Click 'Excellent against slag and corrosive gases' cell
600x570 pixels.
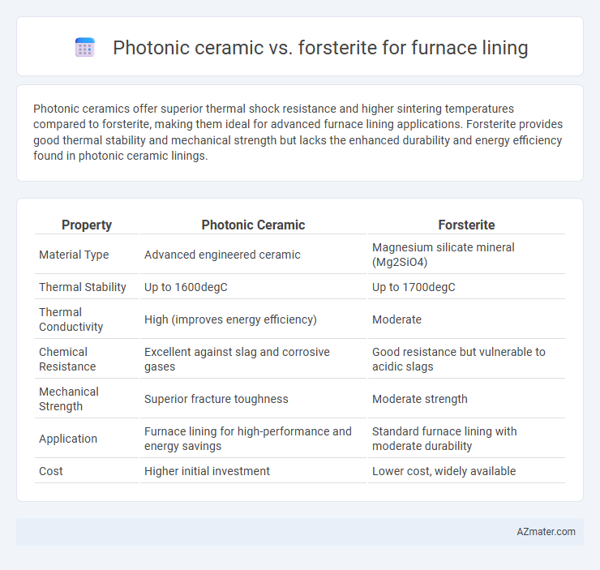(x=237, y=359)
